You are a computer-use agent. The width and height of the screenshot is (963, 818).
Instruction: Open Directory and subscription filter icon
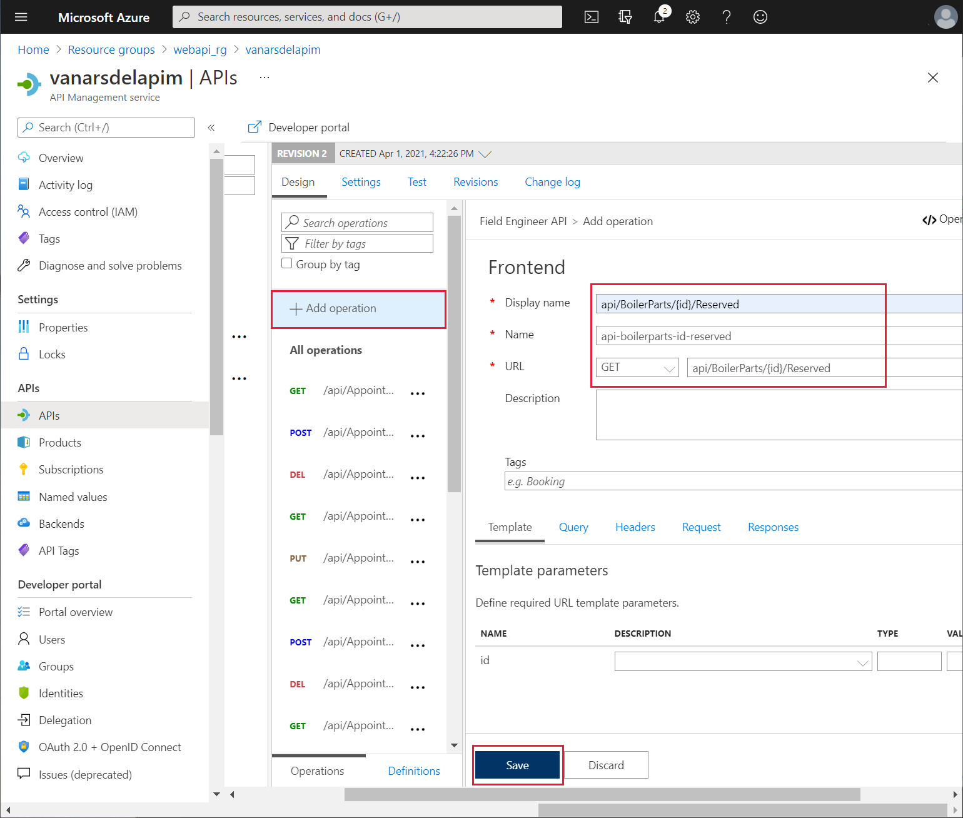click(x=625, y=17)
